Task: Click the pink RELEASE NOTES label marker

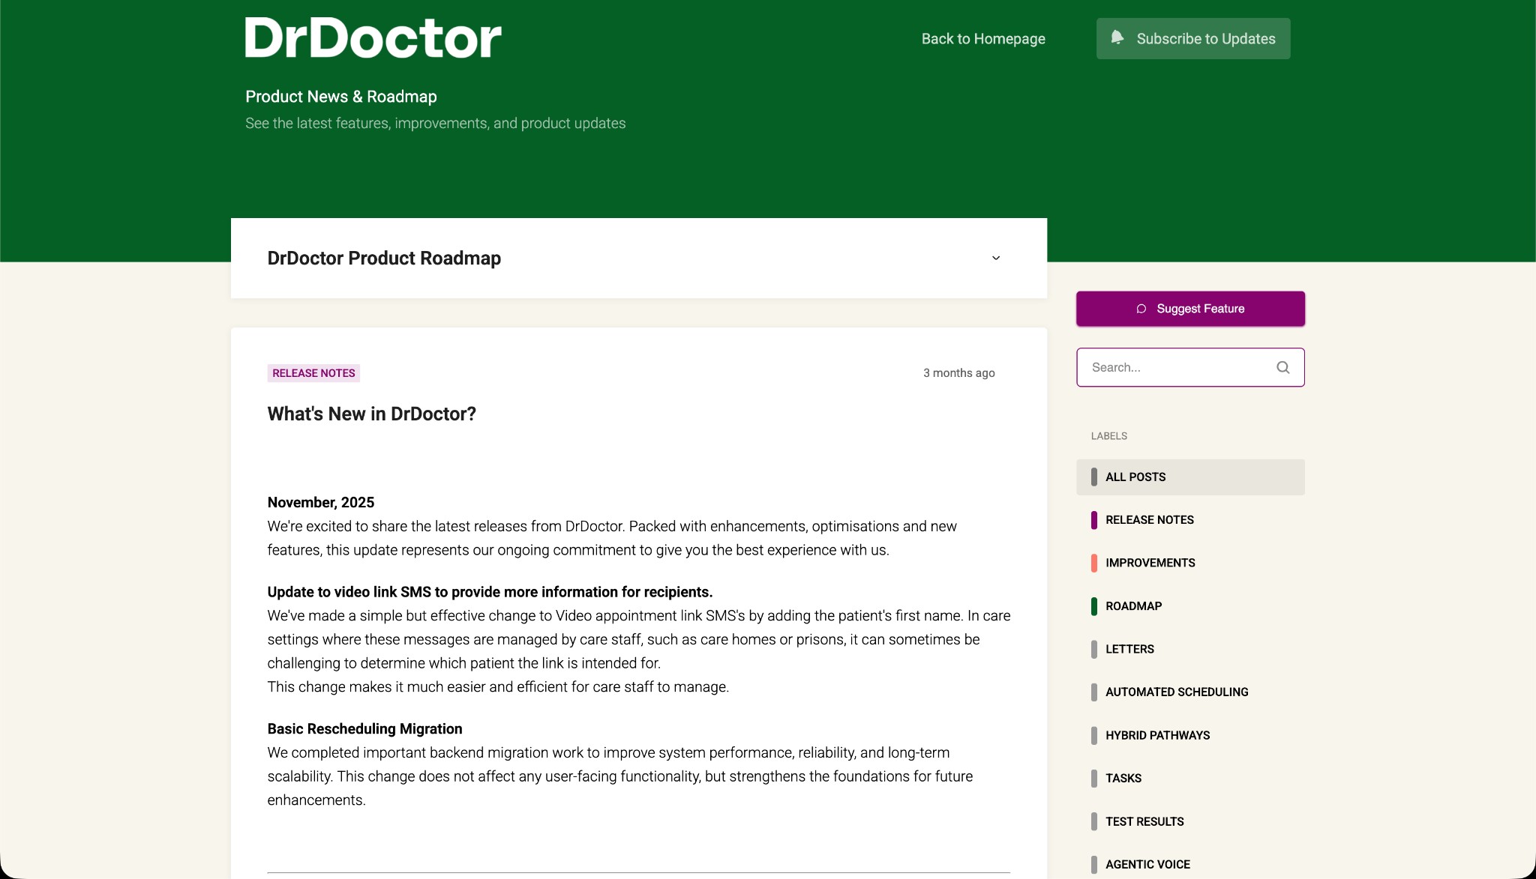Action: (1094, 519)
